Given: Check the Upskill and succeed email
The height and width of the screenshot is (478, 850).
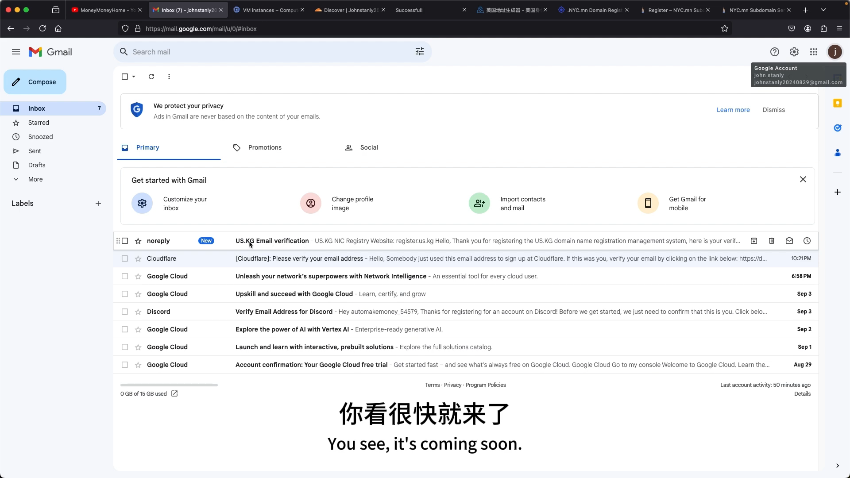Looking at the screenshot, I should click(x=125, y=294).
